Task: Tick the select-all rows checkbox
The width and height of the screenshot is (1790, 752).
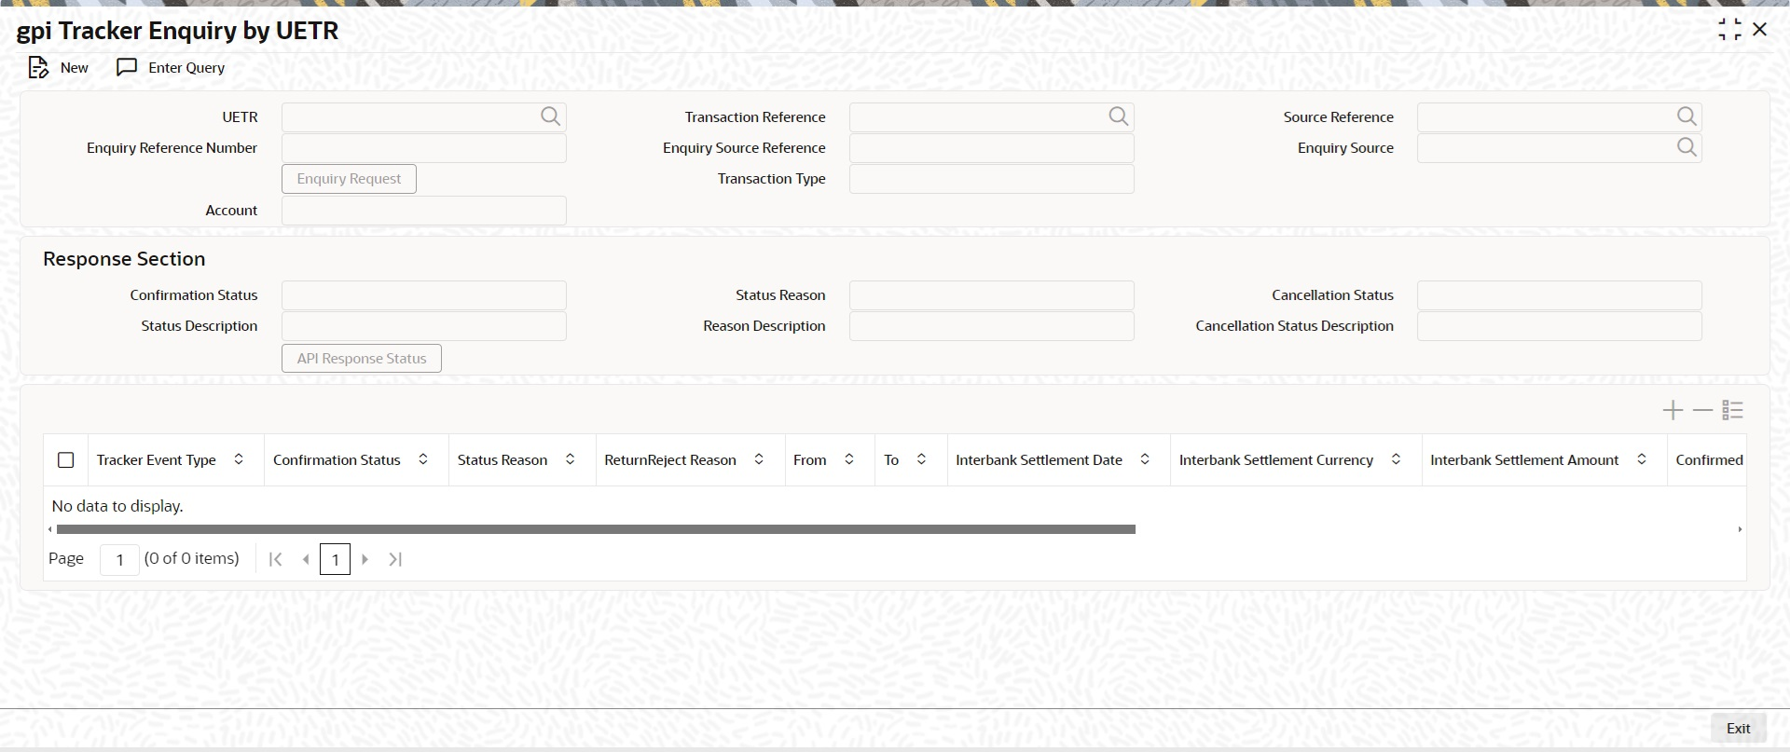Action: [x=66, y=460]
